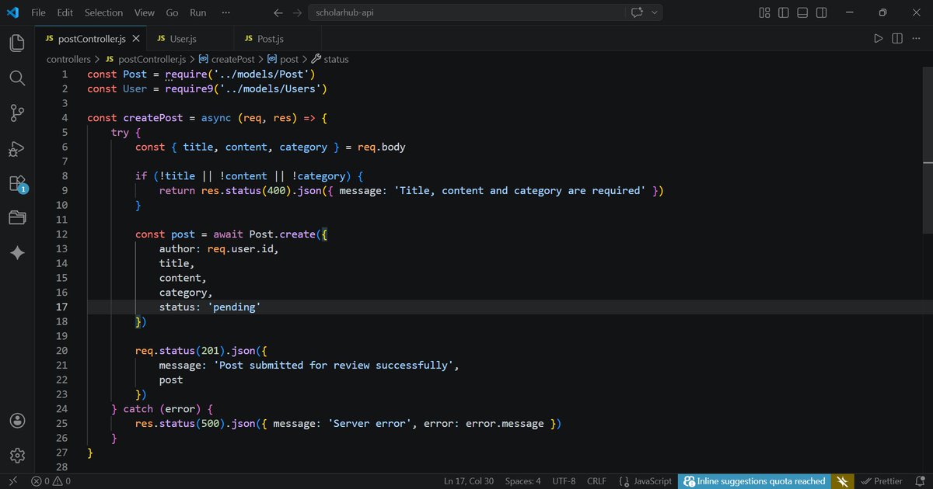The height and width of the screenshot is (489, 933).
Task: Open the Run menu
Action: (x=197, y=12)
